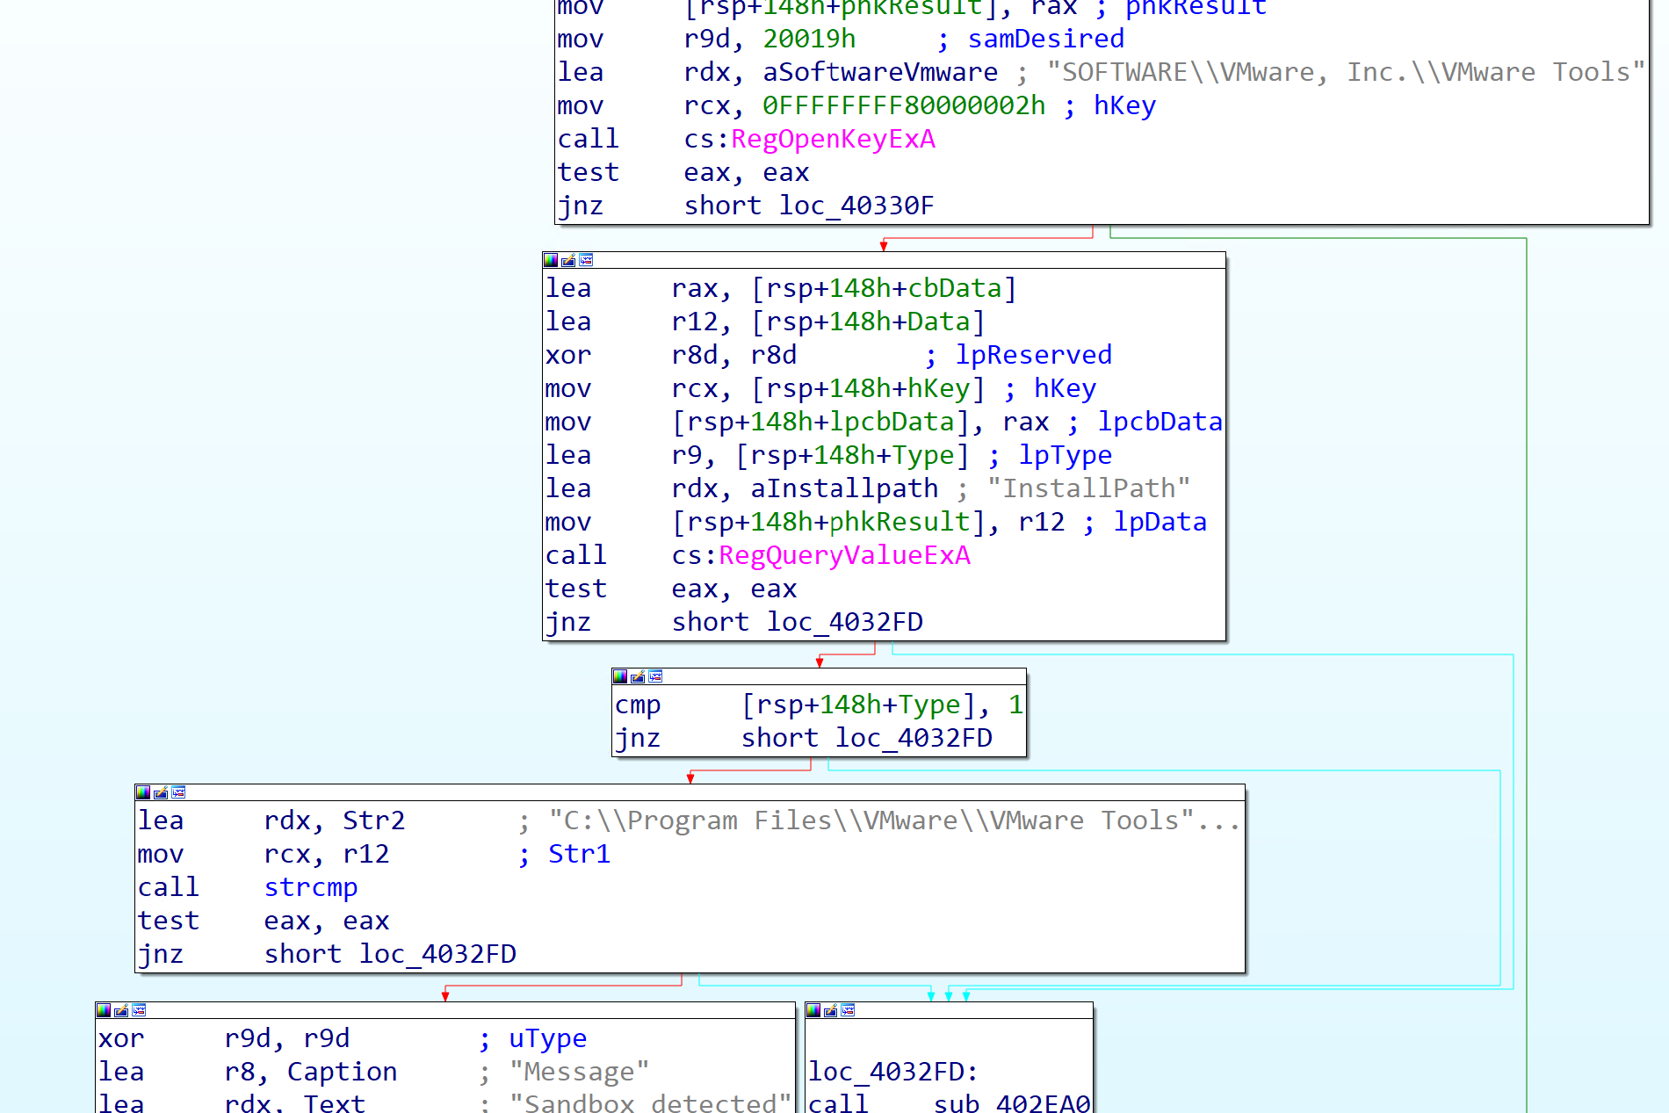Click pencil edit icon on strcmp node

point(161,792)
